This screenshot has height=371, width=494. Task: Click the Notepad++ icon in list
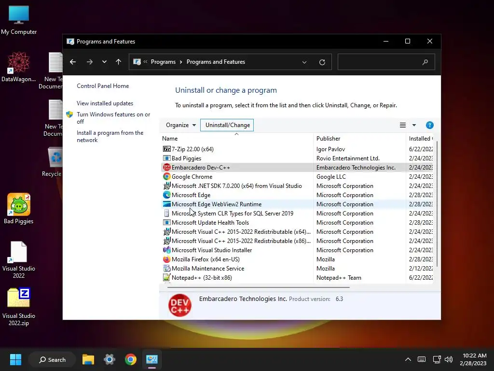(166, 277)
